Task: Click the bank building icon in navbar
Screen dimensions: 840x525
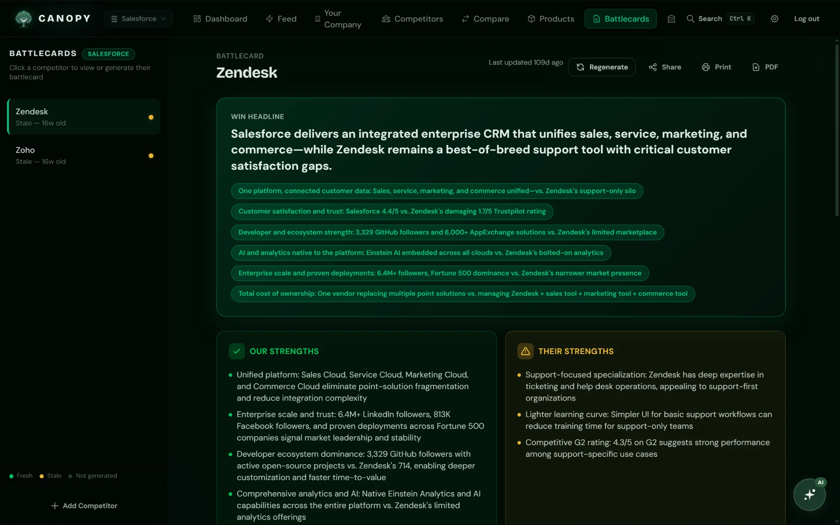Action: pos(671,18)
